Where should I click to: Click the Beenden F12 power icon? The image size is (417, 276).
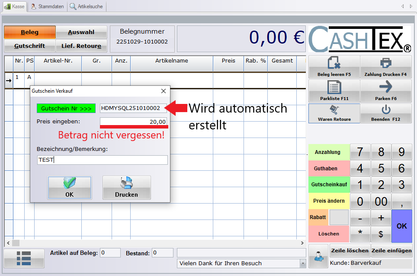385,110
